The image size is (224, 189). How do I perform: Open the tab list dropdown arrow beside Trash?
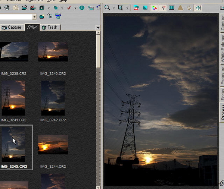point(98,28)
